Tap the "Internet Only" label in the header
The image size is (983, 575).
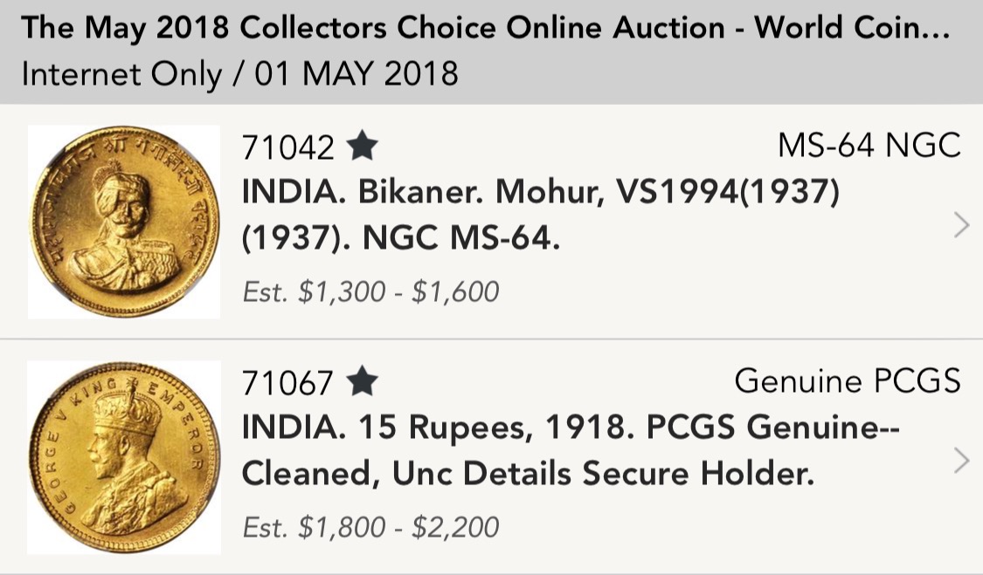pos(121,74)
